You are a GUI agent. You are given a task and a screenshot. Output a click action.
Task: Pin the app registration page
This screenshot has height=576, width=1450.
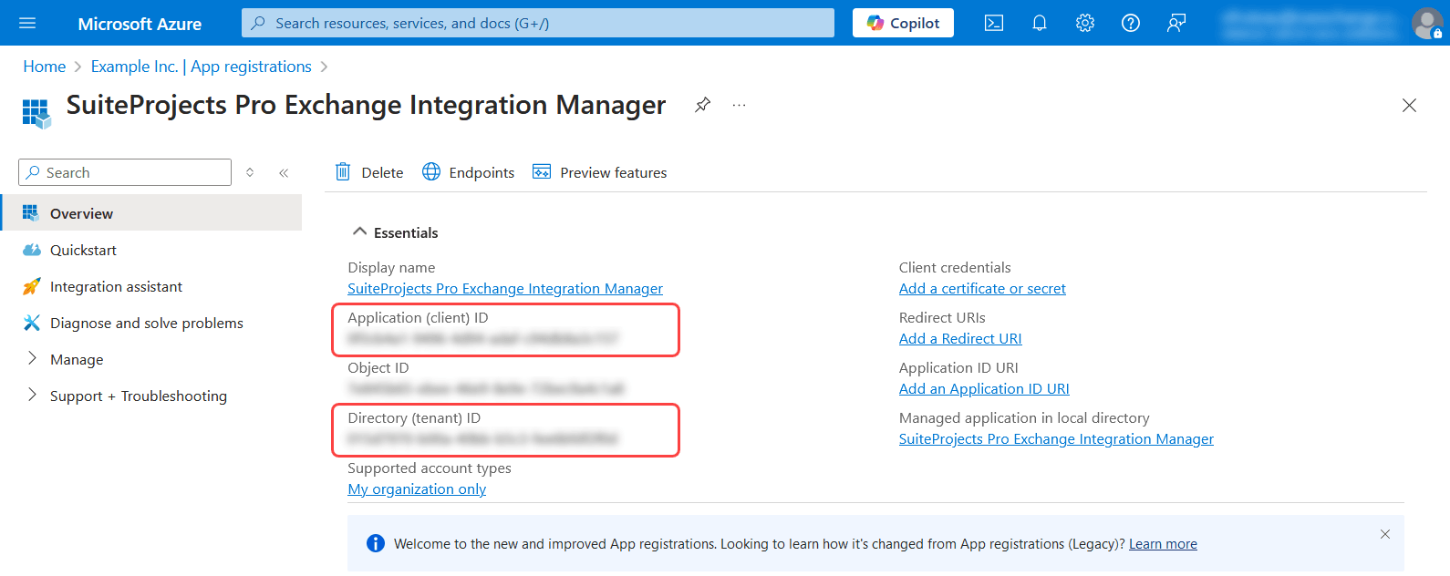[702, 105]
